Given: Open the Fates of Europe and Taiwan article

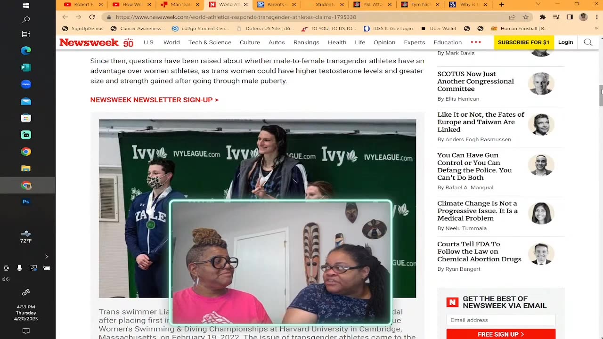Looking at the screenshot, I should pyautogui.click(x=481, y=122).
